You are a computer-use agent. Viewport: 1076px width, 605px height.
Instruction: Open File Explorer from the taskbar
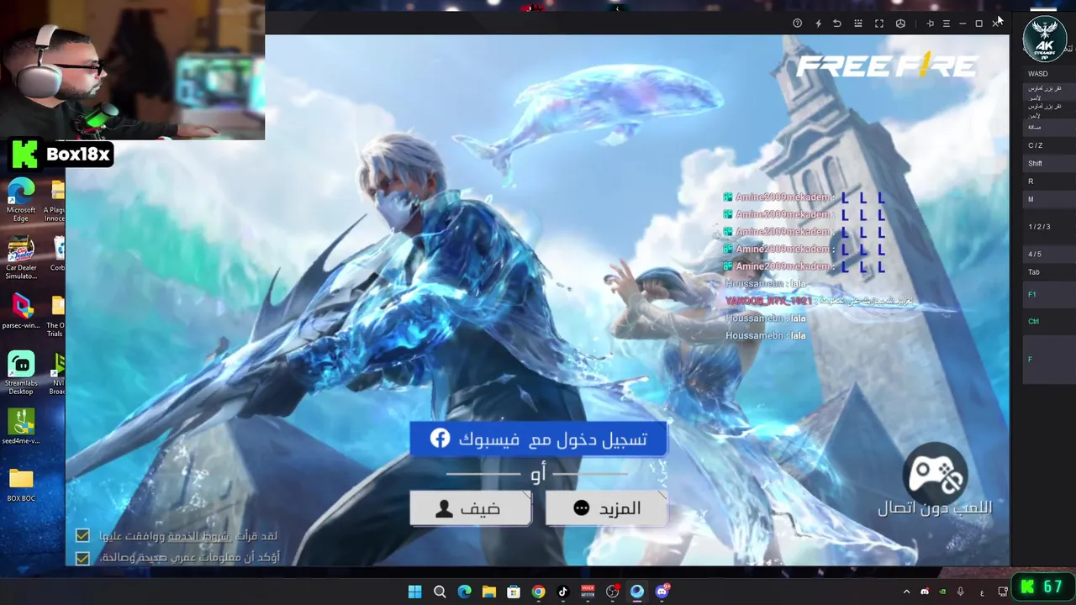tap(488, 592)
